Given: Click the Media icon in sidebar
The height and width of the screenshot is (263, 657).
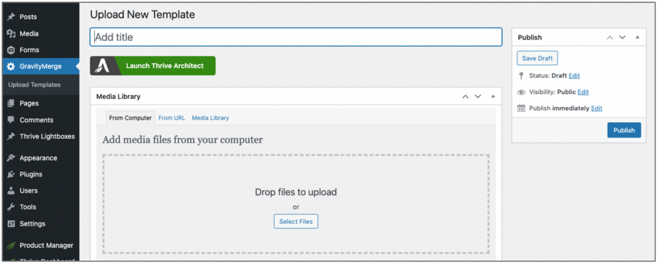Looking at the screenshot, I should click(x=11, y=33).
